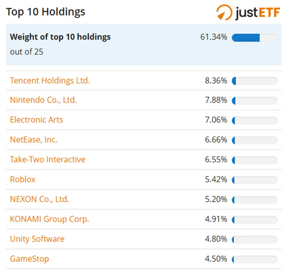Click the Electronic Arts 7.06% percentage
Viewport: 285px width, 273px height.
(x=216, y=120)
